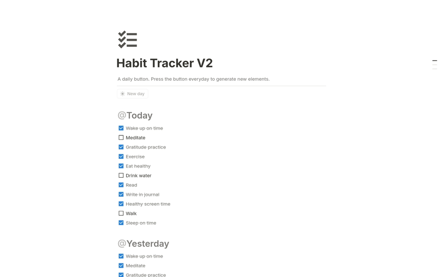Click the Habit Tracker V2 page title
The image size is (443, 277).
(x=164, y=63)
